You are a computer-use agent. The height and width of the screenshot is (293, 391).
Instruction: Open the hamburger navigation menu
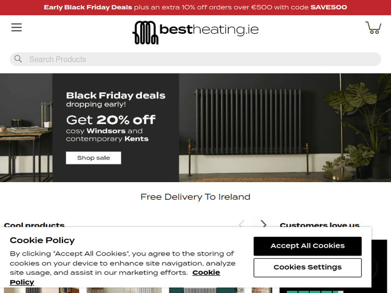(x=17, y=27)
